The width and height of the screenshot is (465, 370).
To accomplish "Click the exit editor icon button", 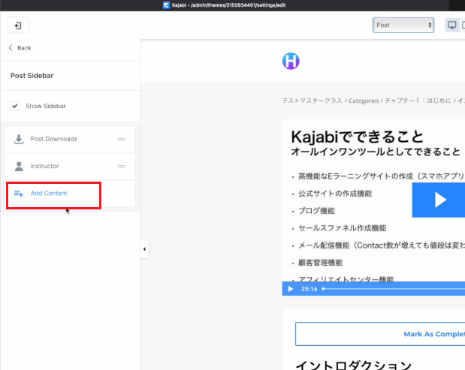I will click(x=18, y=26).
